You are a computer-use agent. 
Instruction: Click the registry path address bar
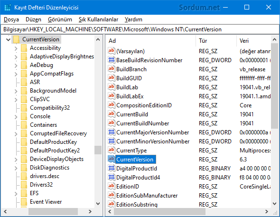pos(140,29)
